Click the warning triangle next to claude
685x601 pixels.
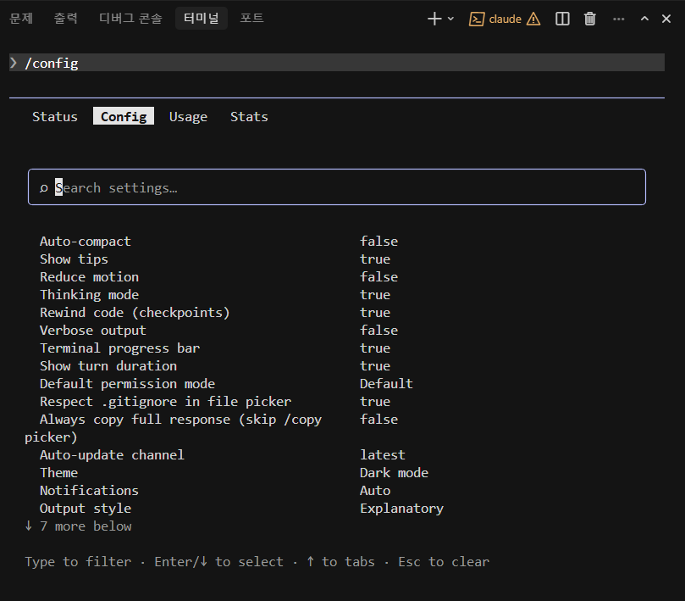pos(533,19)
